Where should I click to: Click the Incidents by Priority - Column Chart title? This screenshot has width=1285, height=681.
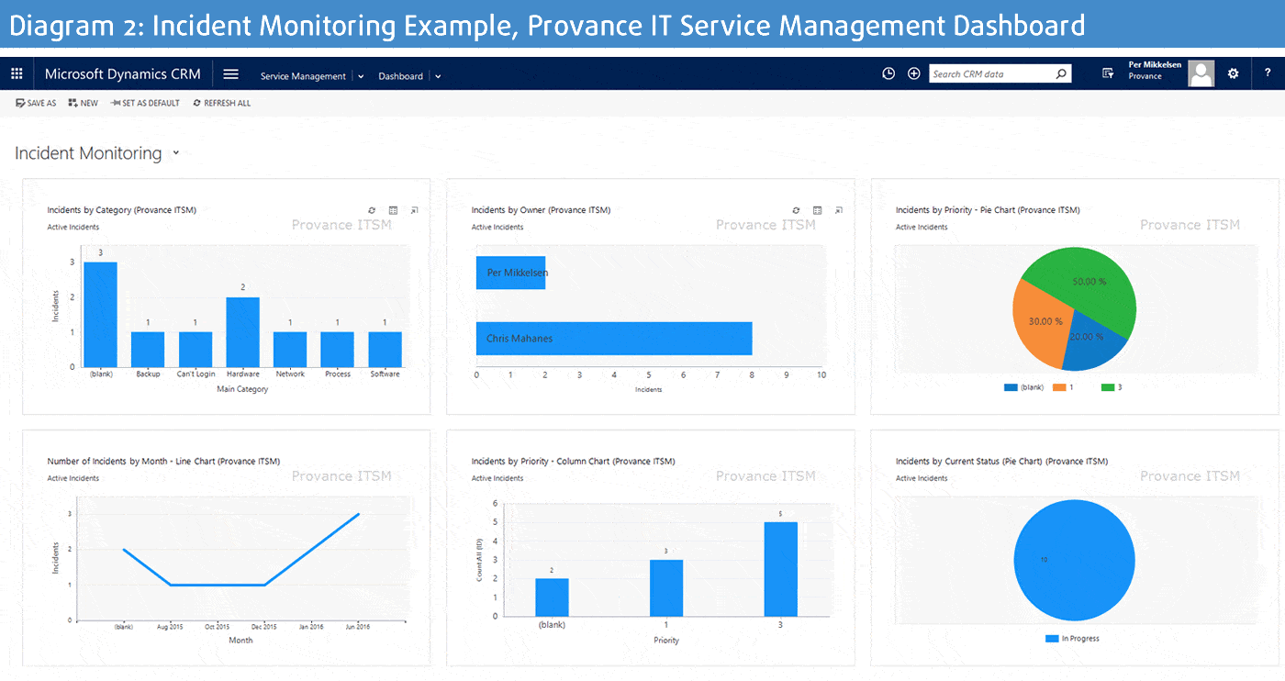tap(573, 462)
